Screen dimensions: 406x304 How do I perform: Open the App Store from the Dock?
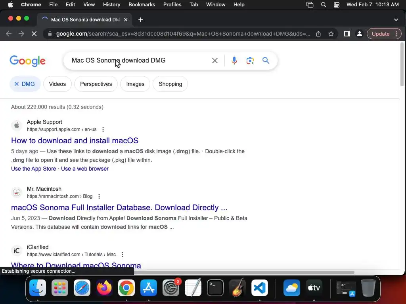(149, 288)
